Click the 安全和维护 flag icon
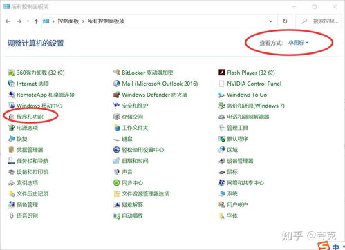Image resolution: width=345 pixels, height=250 pixels. [117, 106]
